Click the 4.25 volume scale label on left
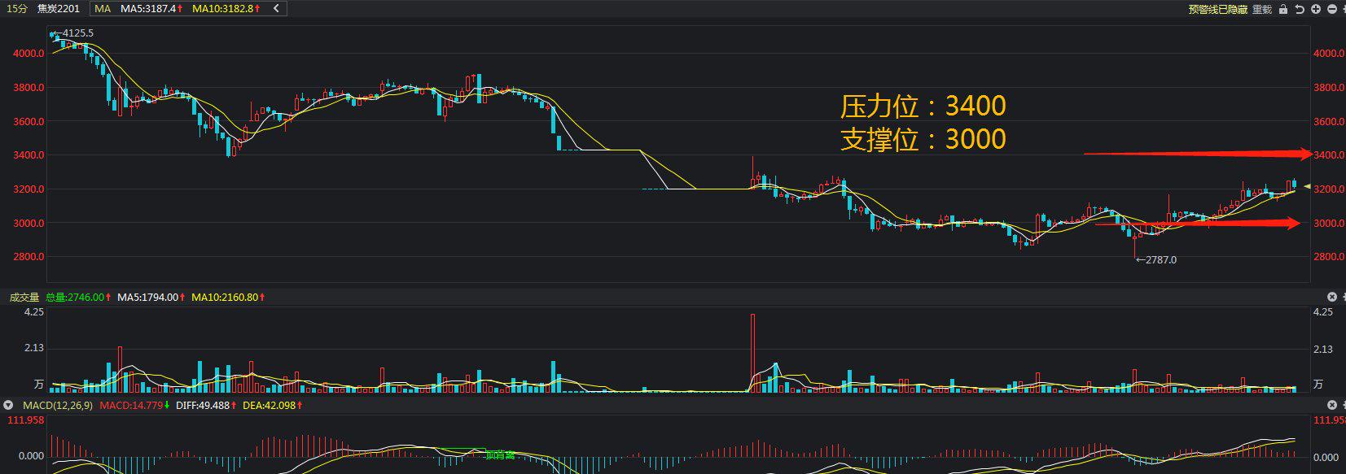The height and width of the screenshot is (474, 1346). tap(34, 312)
